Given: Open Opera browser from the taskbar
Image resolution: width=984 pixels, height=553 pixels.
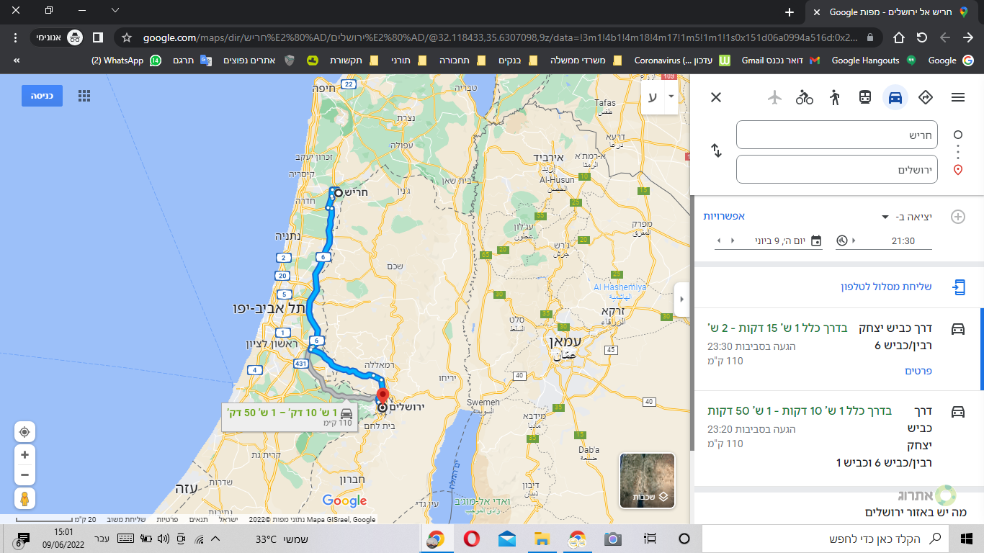Looking at the screenshot, I should [472, 539].
